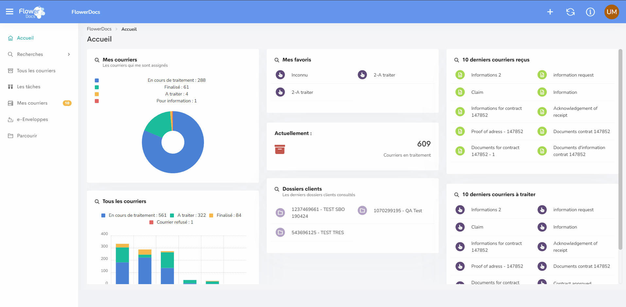The image size is (626, 307).
Task: Click the blue segment of pie chart
Action: tap(183, 160)
